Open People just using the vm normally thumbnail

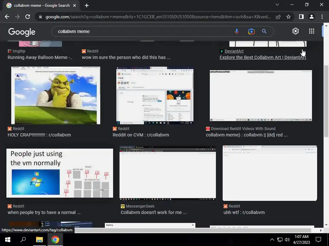[60, 173]
